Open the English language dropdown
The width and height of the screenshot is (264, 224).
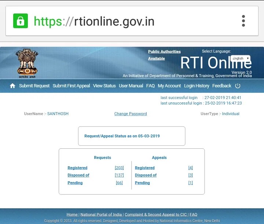pos(241,58)
